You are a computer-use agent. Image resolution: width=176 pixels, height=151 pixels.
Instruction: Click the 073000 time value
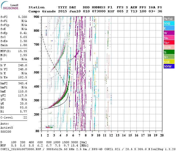point(99,11)
